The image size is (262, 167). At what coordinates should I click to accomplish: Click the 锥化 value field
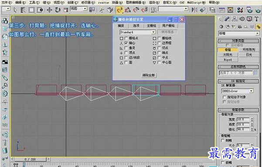point(243,129)
